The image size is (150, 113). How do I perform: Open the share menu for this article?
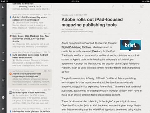tap(142, 6)
